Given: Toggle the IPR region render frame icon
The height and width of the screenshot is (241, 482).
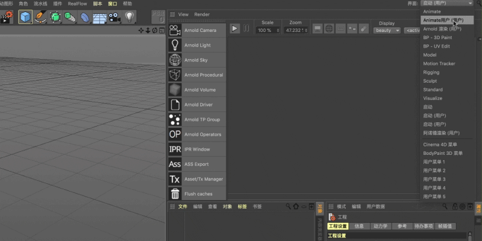Looking at the screenshot, I should [340, 28].
